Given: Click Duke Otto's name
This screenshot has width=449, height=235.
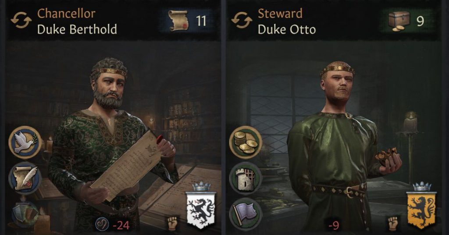Looking at the screenshot, I should 287,29.
